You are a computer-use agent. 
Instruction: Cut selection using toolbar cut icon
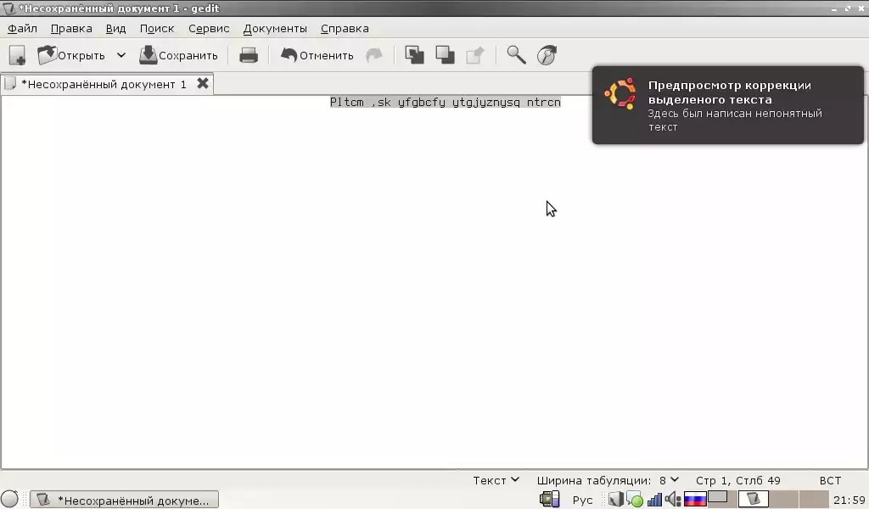point(414,55)
